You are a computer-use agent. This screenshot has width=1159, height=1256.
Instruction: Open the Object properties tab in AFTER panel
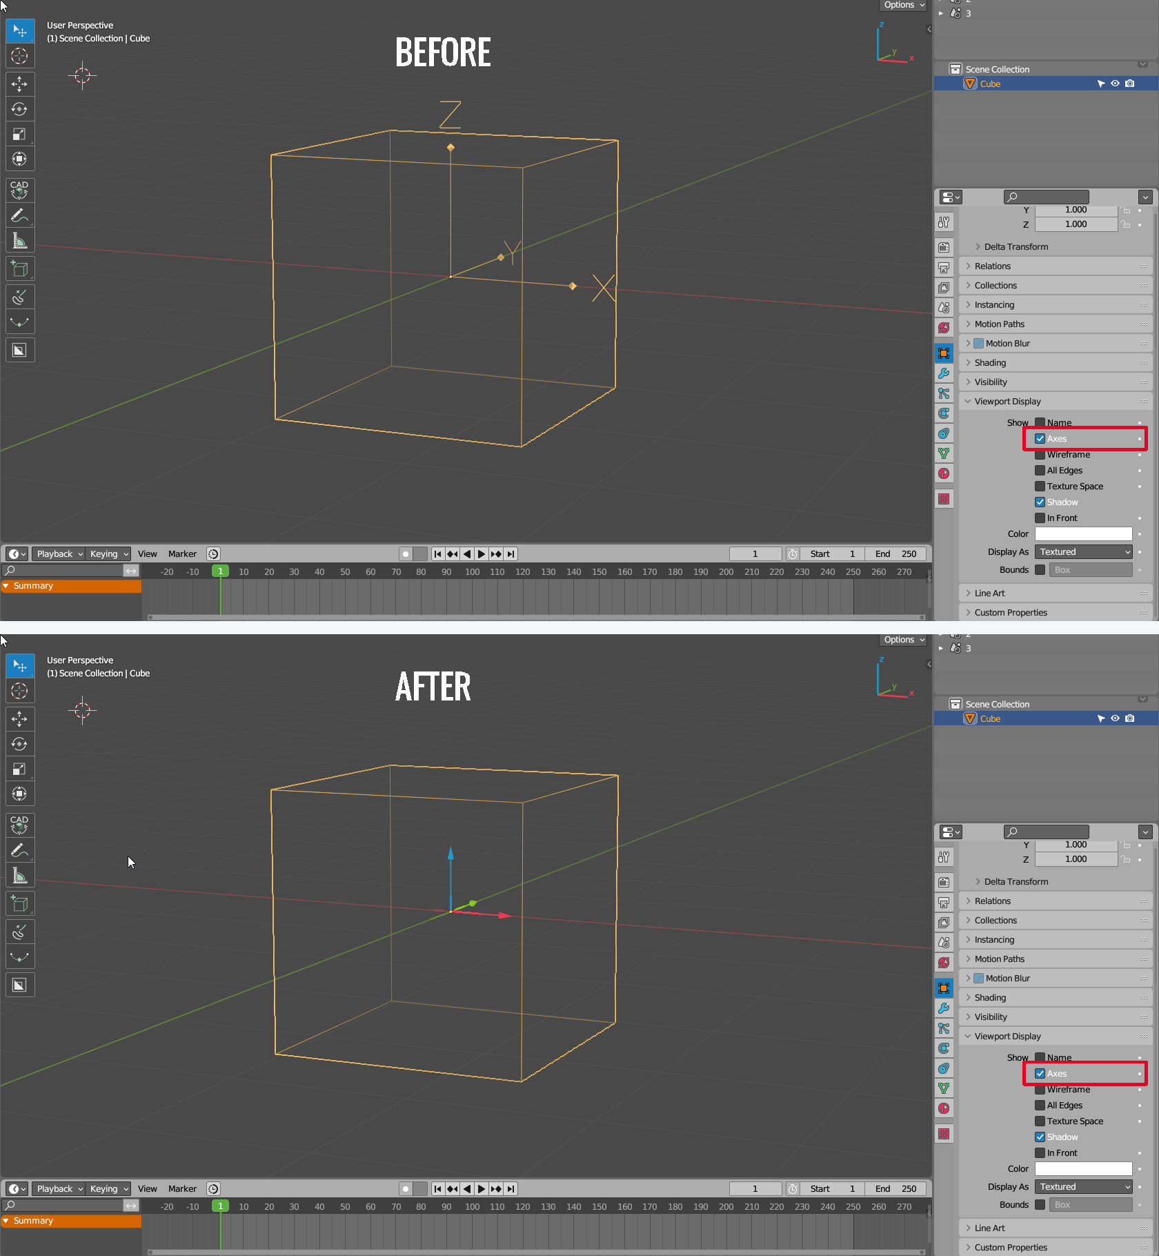point(944,988)
